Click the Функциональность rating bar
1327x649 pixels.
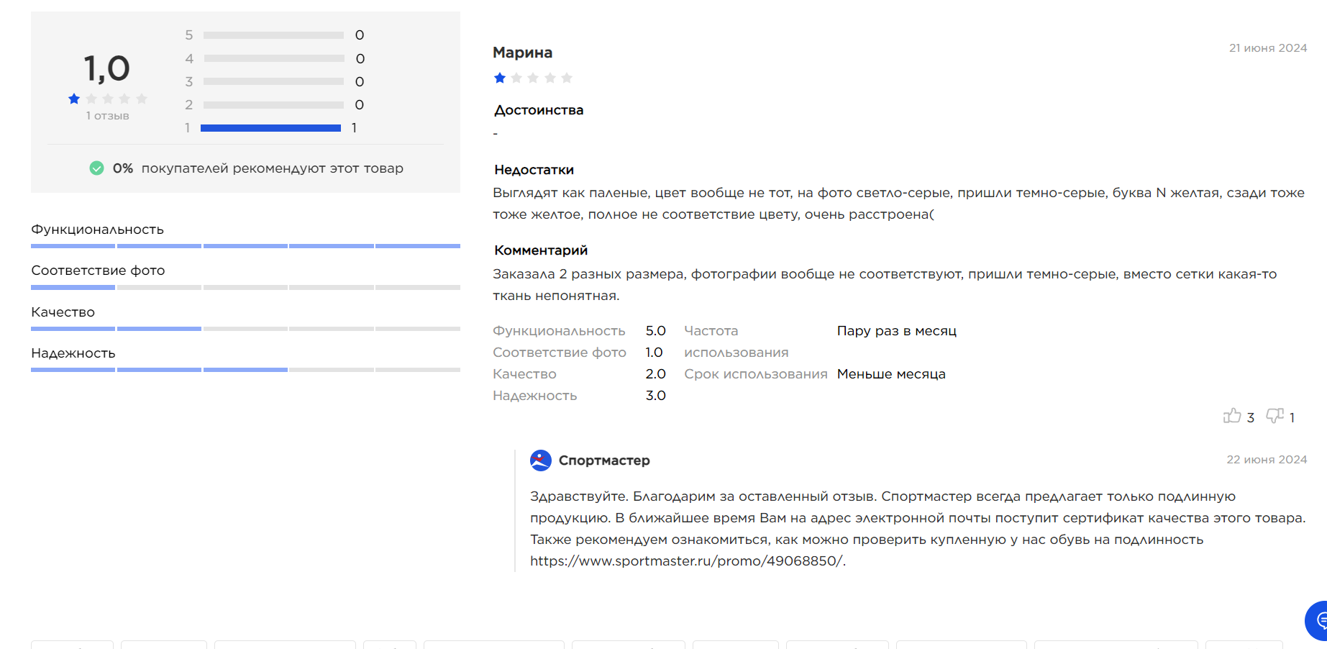pyautogui.click(x=245, y=246)
